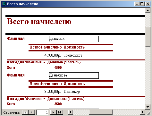The height and width of the screenshot is (116, 152).
Task: Click the horizontal scrollbar left arrow
Action: tap(70, 112)
